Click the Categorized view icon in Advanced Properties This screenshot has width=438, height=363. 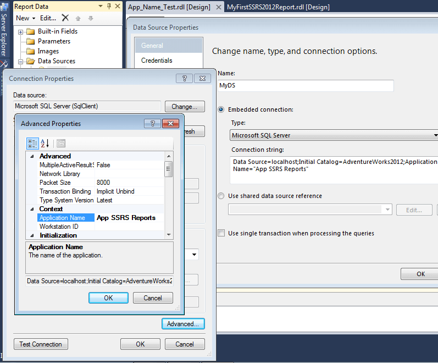point(32,144)
